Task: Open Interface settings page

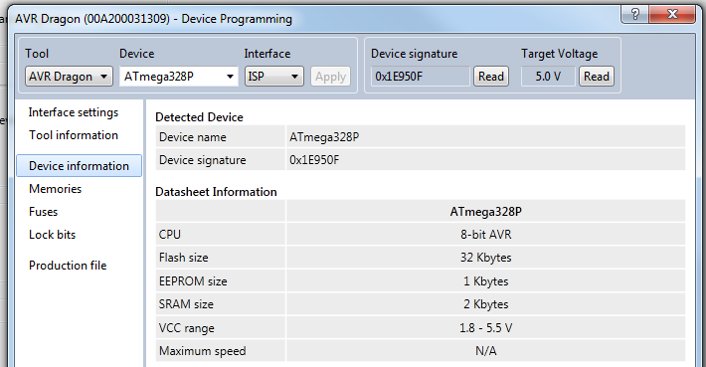Action: coord(74,112)
